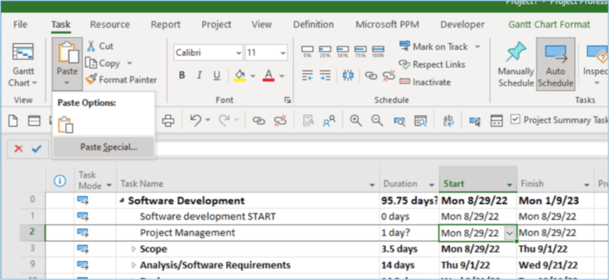Toggle the Project Summary Task checkbox
609x280 pixels.
[515, 120]
